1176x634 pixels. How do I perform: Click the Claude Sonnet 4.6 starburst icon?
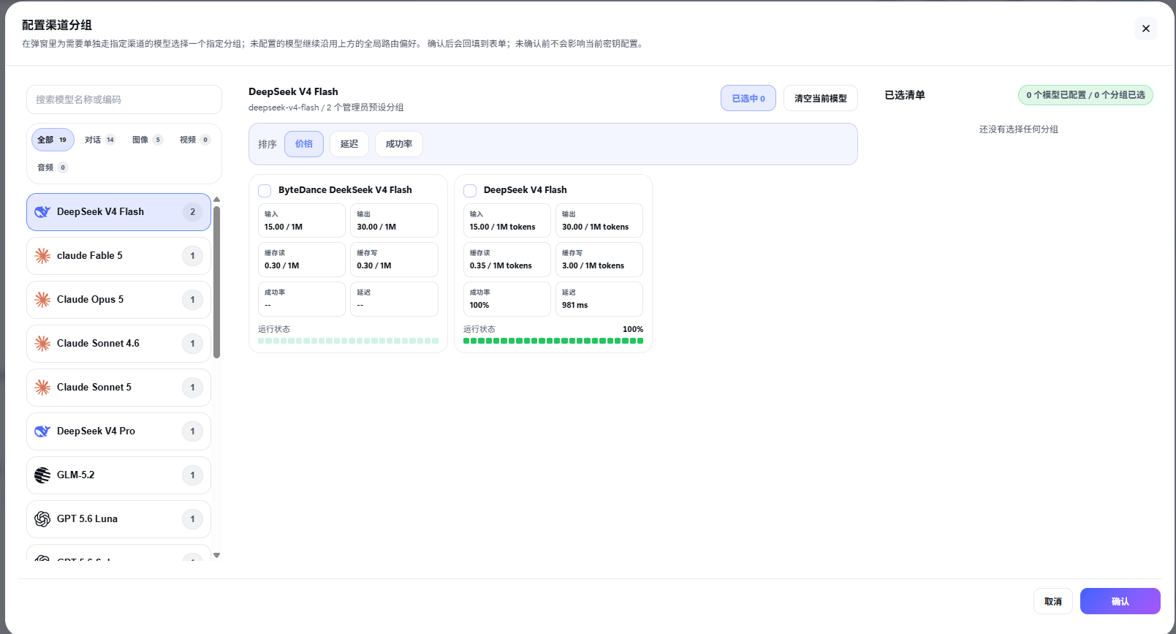[42, 344]
